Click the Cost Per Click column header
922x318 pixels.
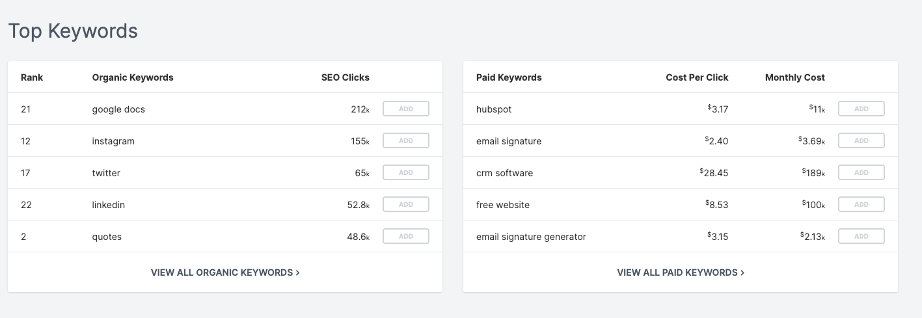[697, 77]
